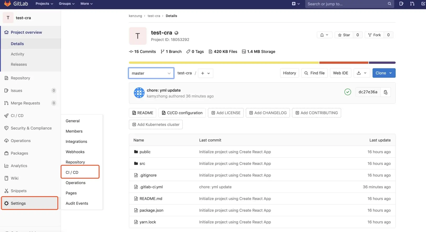Select CI / CD in Settings submenu
The height and width of the screenshot is (232, 426).
tap(80, 172)
